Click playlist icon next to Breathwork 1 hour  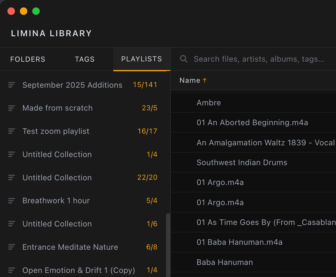point(11,201)
